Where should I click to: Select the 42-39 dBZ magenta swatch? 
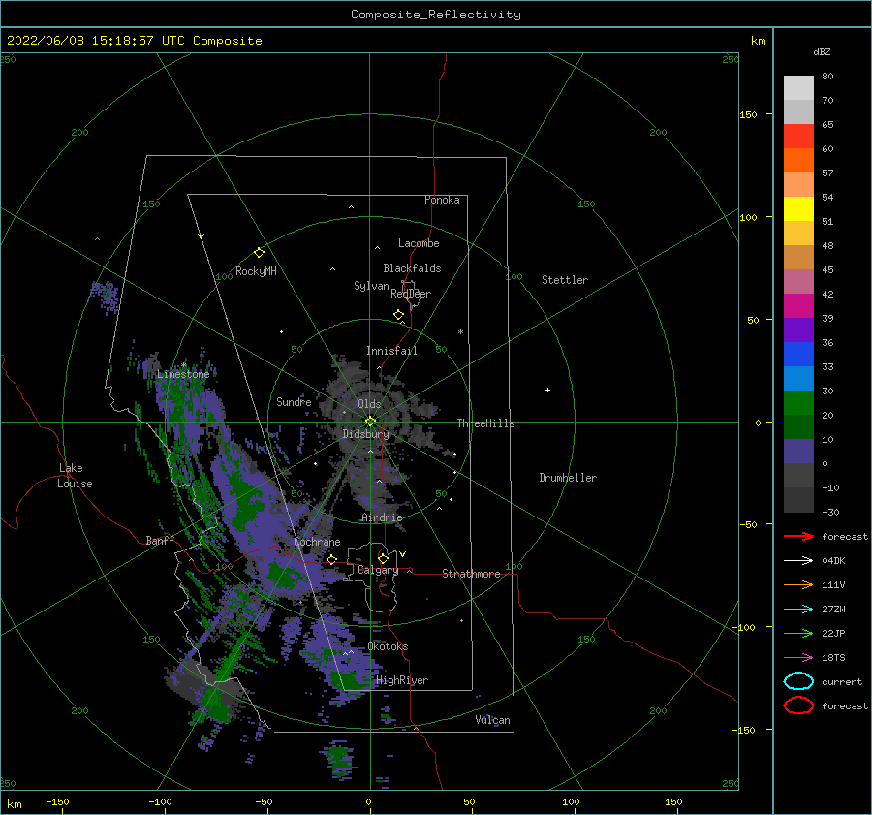pos(798,305)
